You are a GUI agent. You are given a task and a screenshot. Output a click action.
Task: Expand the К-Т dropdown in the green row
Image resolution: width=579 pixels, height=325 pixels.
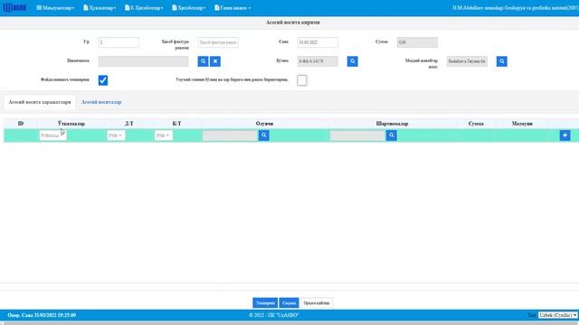pos(163,135)
